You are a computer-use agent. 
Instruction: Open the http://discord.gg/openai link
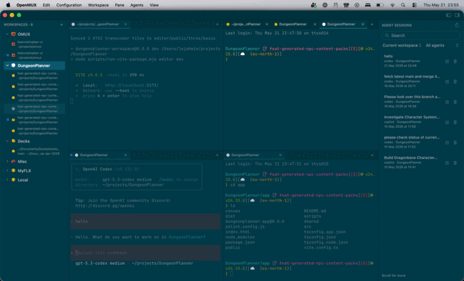pos(105,206)
